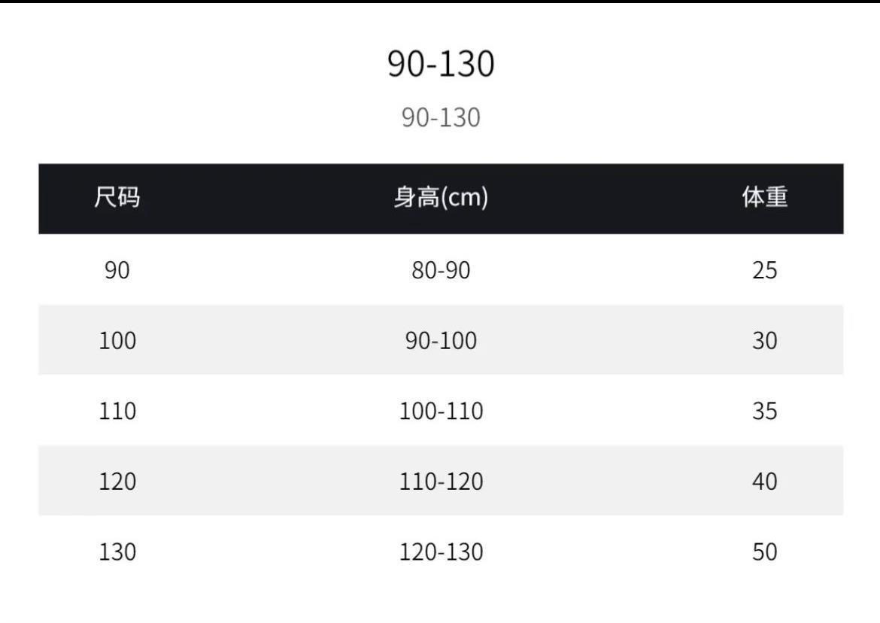Click the 100-110 height cell
This screenshot has height=623, width=880.
pyautogui.click(x=441, y=412)
